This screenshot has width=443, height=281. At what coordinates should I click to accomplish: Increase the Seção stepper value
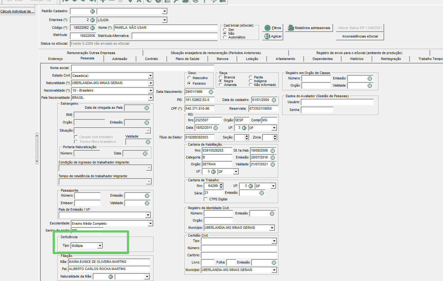[247, 136]
